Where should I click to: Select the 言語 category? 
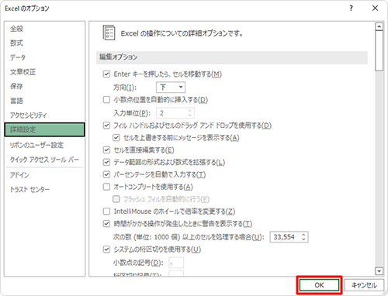point(16,101)
